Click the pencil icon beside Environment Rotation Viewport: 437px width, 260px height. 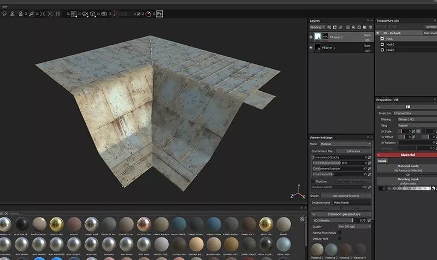coord(369,169)
